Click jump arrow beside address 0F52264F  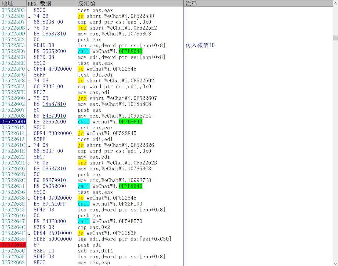coord(29,234)
